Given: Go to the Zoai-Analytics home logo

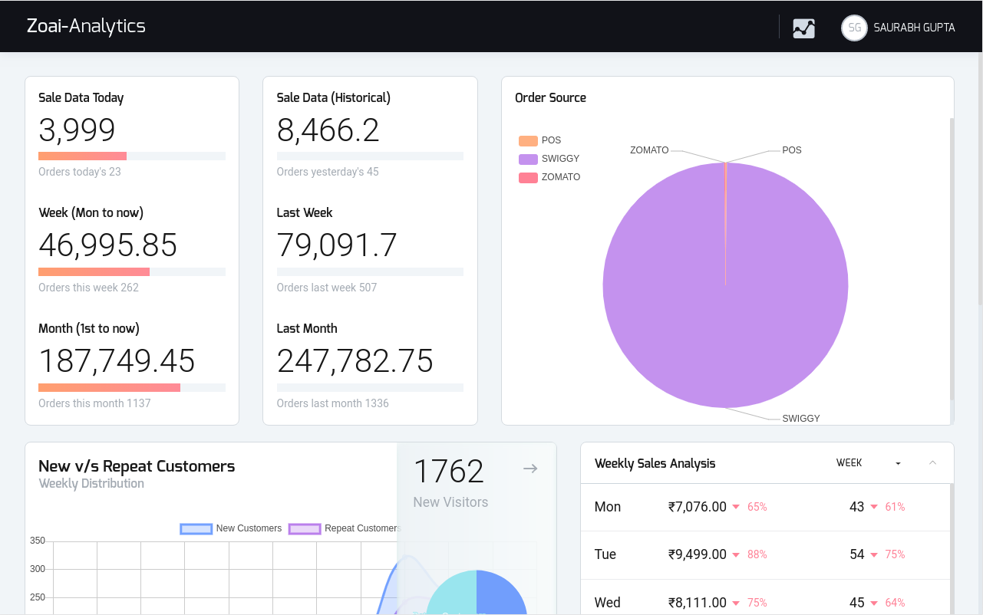Looking at the screenshot, I should point(86,26).
